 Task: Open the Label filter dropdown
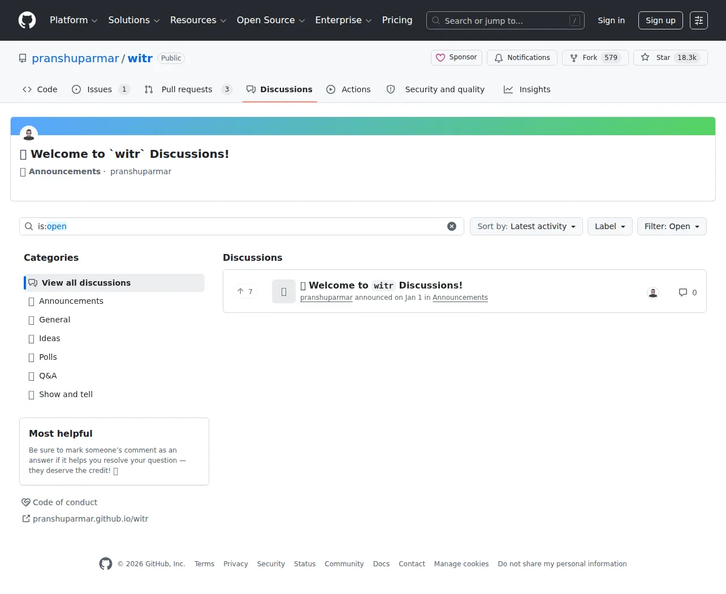pyautogui.click(x=610, y=226)
